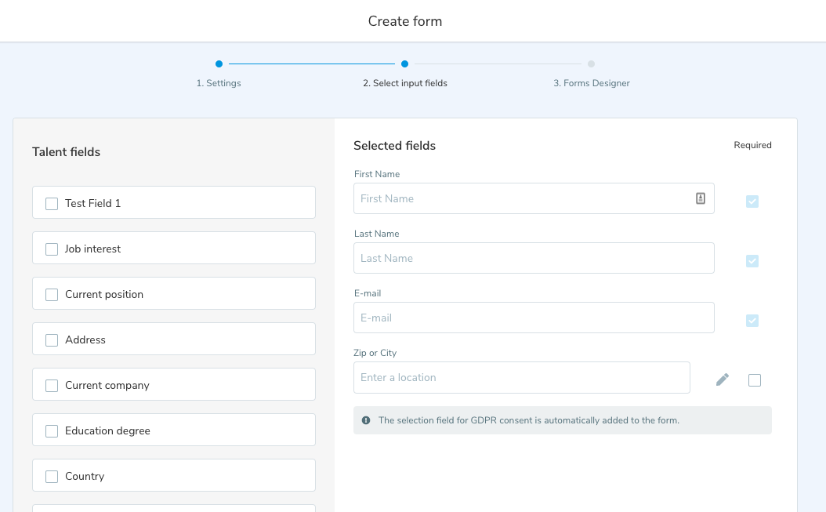Image resolution: width=826 pixels, height=512 pixels.
Task: Add the Current company field
Action: tap(52, 386)
